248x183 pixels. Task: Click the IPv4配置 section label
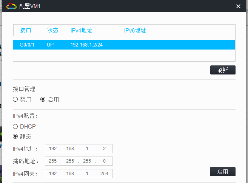[25, 116]
